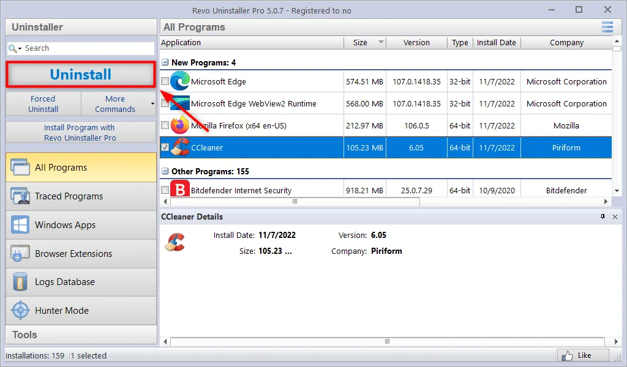
Task: Click the Piriform company cell in list
Action: [x=566, y=147]
